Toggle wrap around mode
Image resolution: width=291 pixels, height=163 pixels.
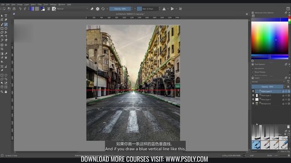(181, 9)
